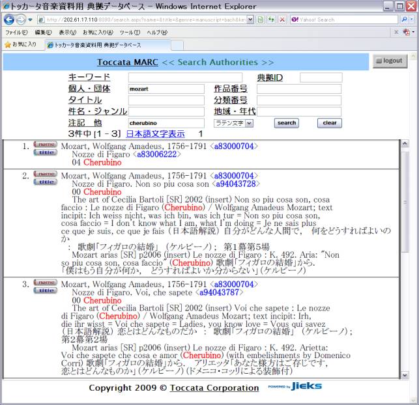
Task: Open a new blank tab
Action: coord(177,46)
